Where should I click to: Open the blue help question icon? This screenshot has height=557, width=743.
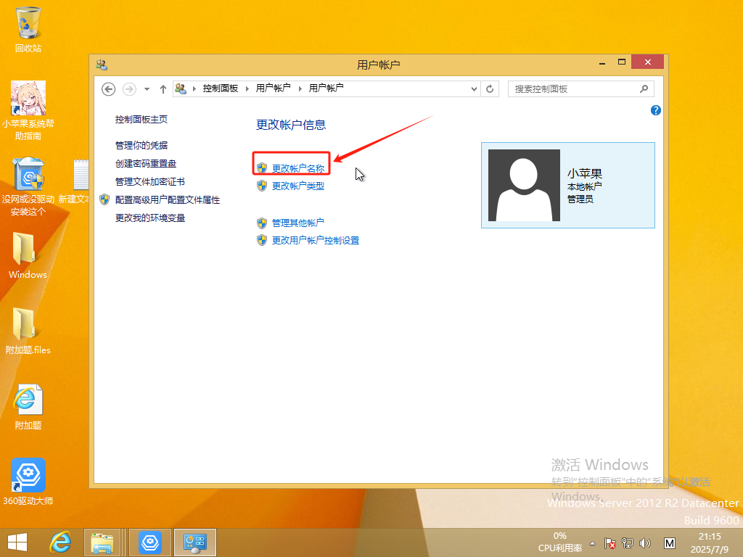point(656,110)
